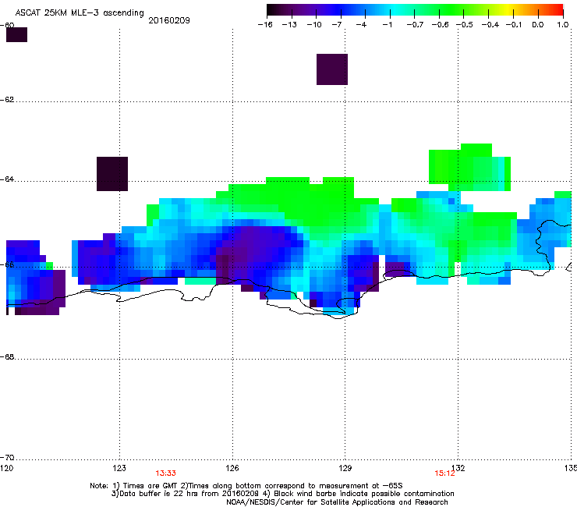This screenshot has width=577, height=507.
Task: Click the color scale label -1
Action: pyautogui.click(x=387, y=25)
